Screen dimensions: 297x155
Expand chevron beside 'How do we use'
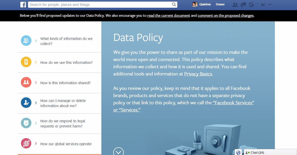[36, 62]
